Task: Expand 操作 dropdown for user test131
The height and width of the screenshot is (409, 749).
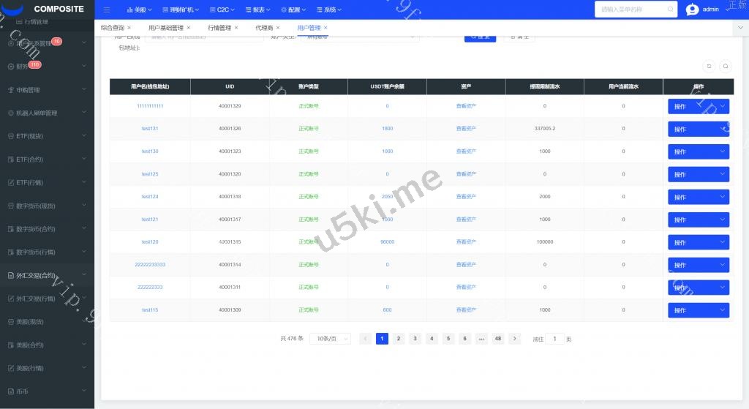Action: [699, 129]
